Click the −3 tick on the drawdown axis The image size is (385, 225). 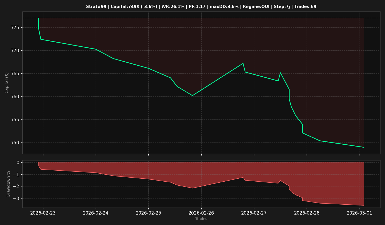[x=16, y=198]
